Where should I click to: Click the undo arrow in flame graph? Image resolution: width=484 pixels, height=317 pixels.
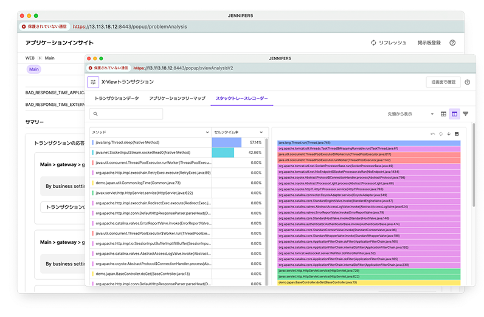point(432,134)
